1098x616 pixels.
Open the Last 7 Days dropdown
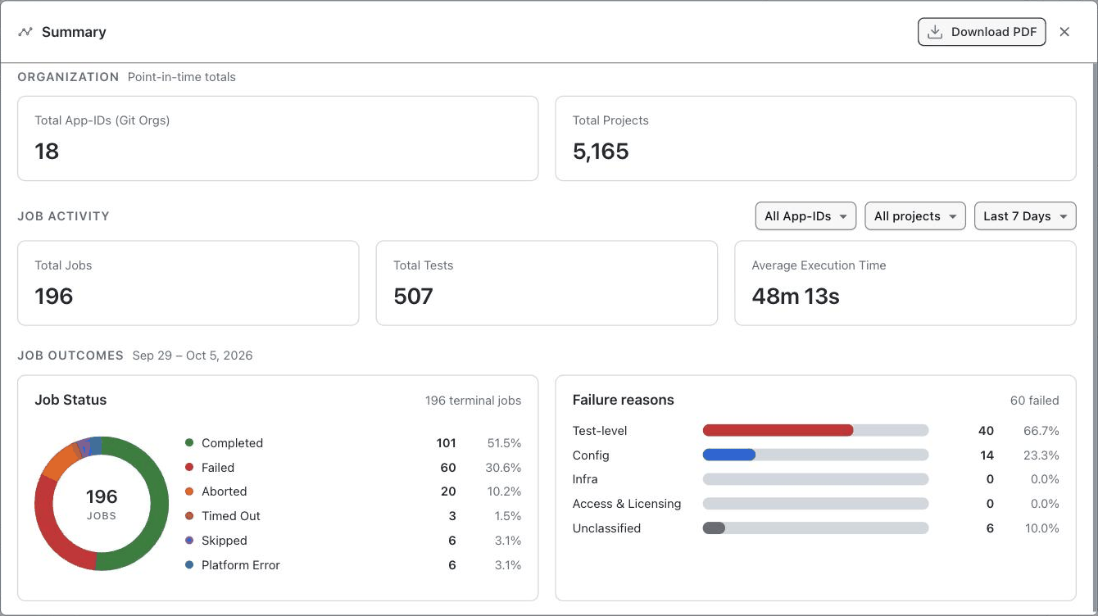[1025, 216]
